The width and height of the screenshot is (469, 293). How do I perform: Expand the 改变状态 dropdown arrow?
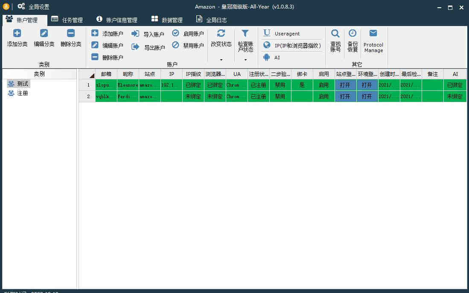[221, 60]
